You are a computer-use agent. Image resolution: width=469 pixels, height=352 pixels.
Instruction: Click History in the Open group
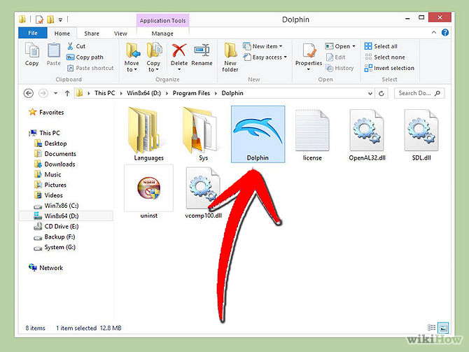point(339,68)
